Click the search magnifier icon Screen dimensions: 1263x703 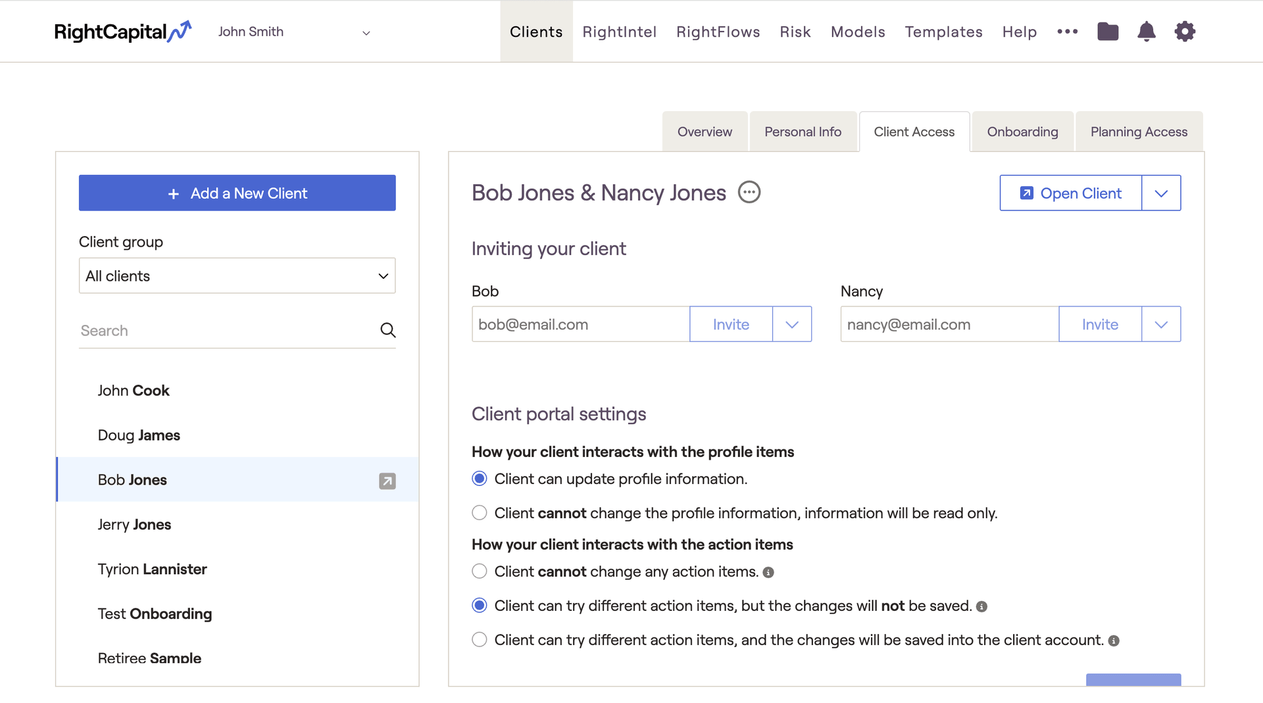(x=388, y=330)
